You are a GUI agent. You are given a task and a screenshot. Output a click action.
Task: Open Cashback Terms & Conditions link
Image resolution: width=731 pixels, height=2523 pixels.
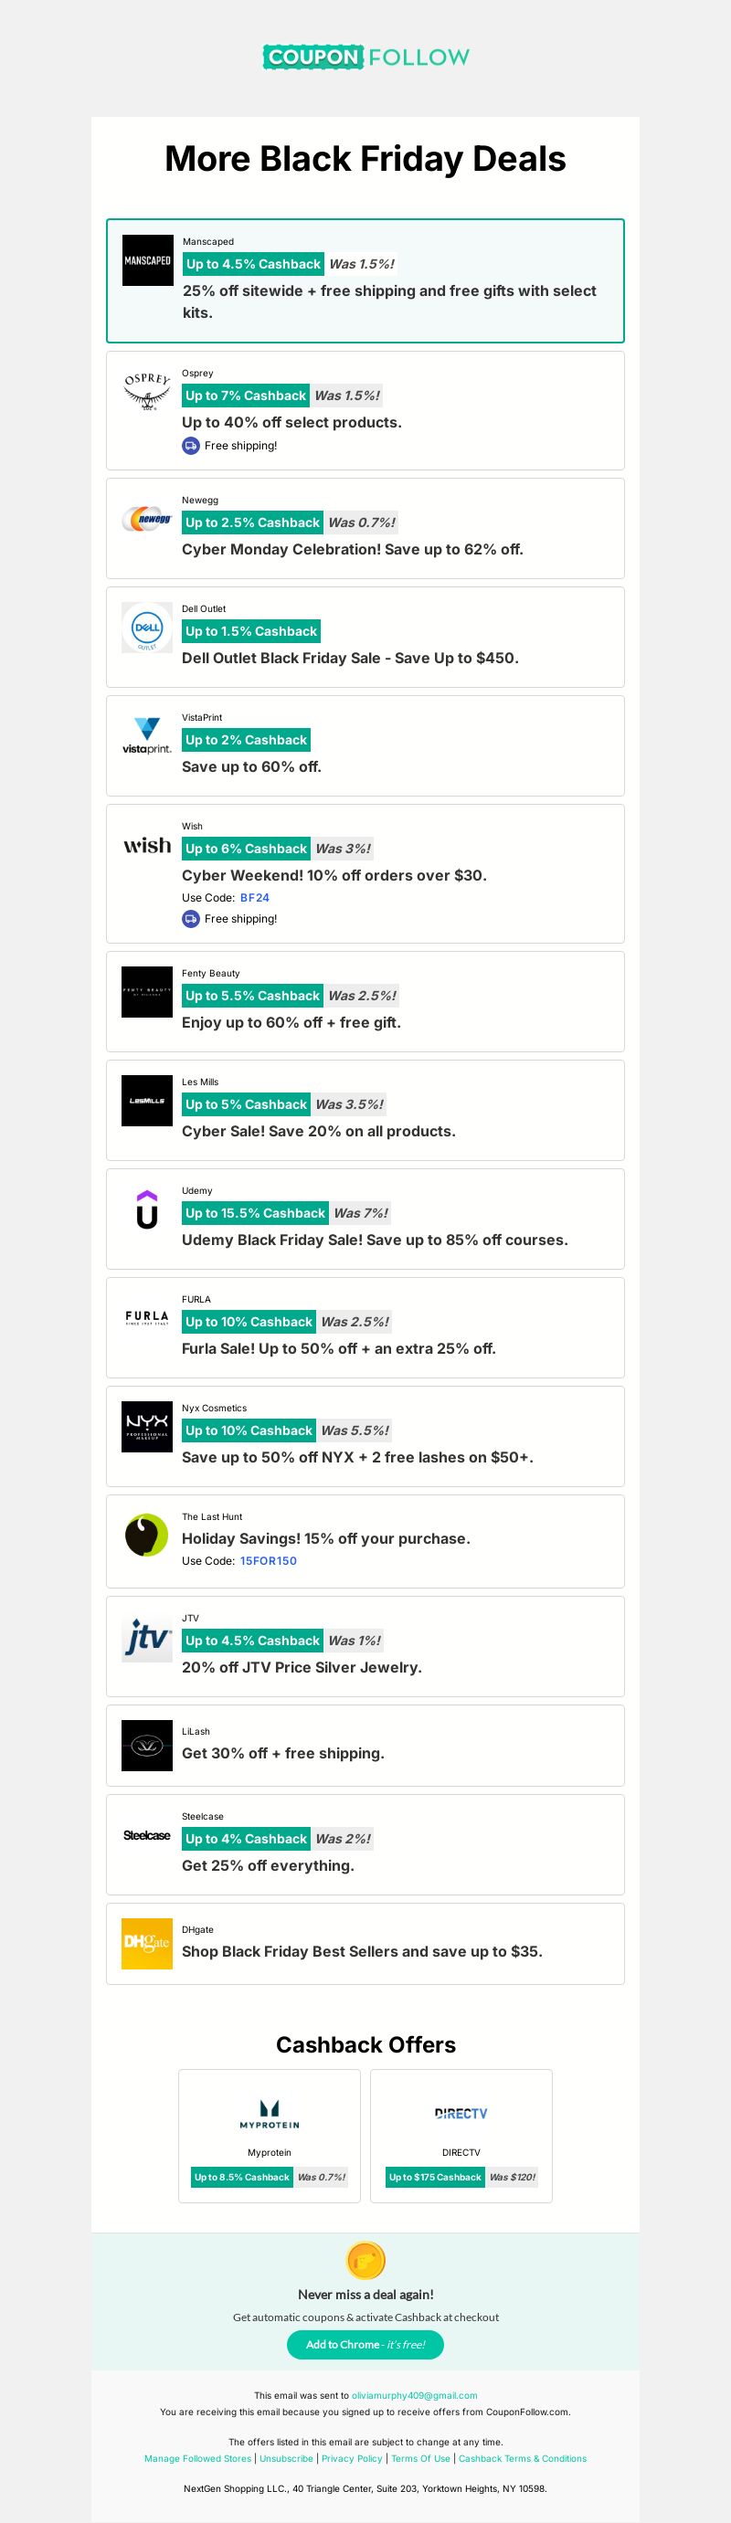[x=523, y=2458]
